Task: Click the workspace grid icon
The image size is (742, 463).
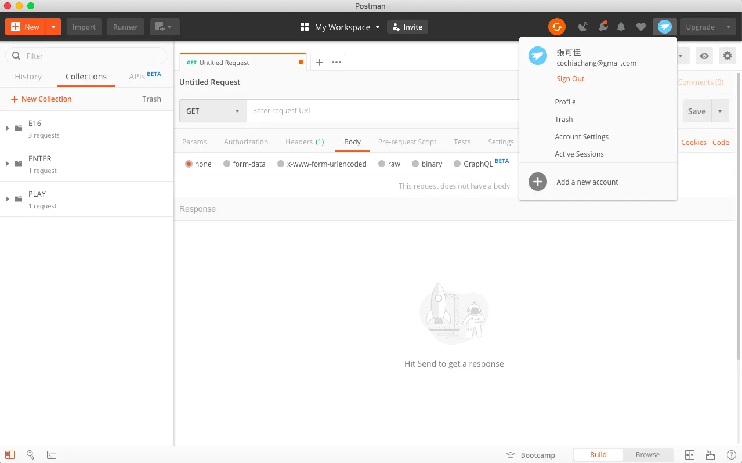Action: pos(305,27)
